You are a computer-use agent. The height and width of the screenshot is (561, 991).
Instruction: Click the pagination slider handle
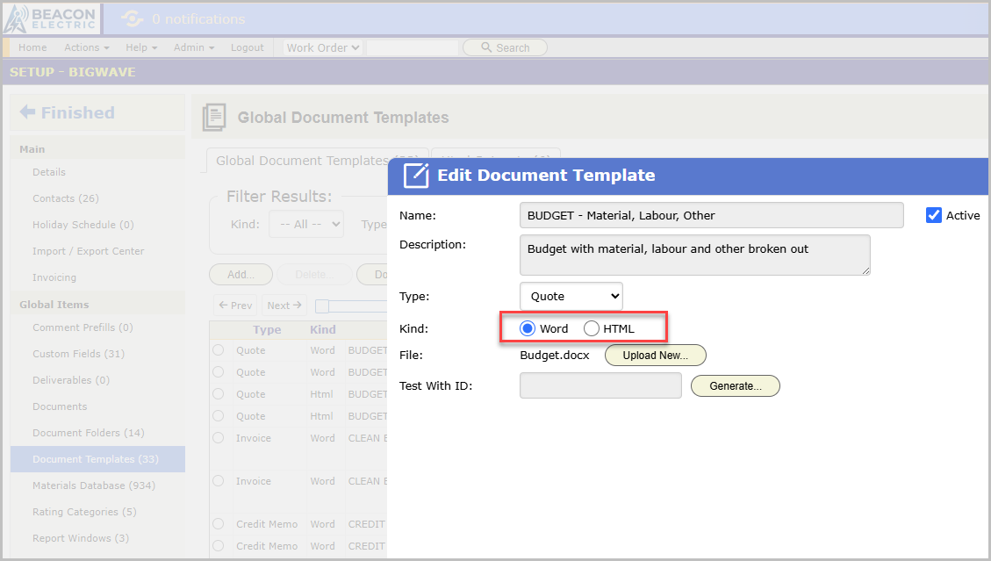pyautogui.click(x=322, y=306)
